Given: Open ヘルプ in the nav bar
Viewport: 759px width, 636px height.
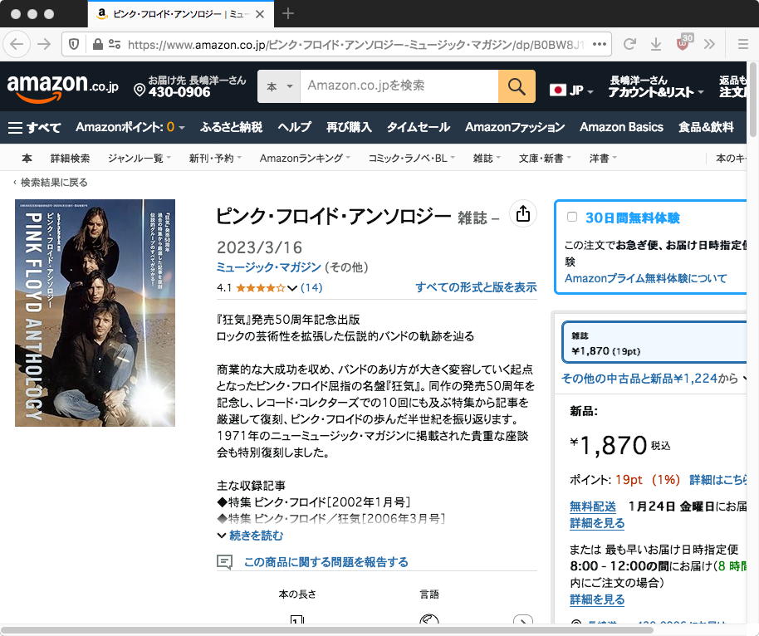Looking at the screenshot, I should pos(294,127).
